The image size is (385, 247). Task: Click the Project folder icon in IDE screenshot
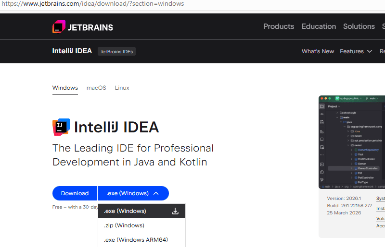[x=322, y=106]
